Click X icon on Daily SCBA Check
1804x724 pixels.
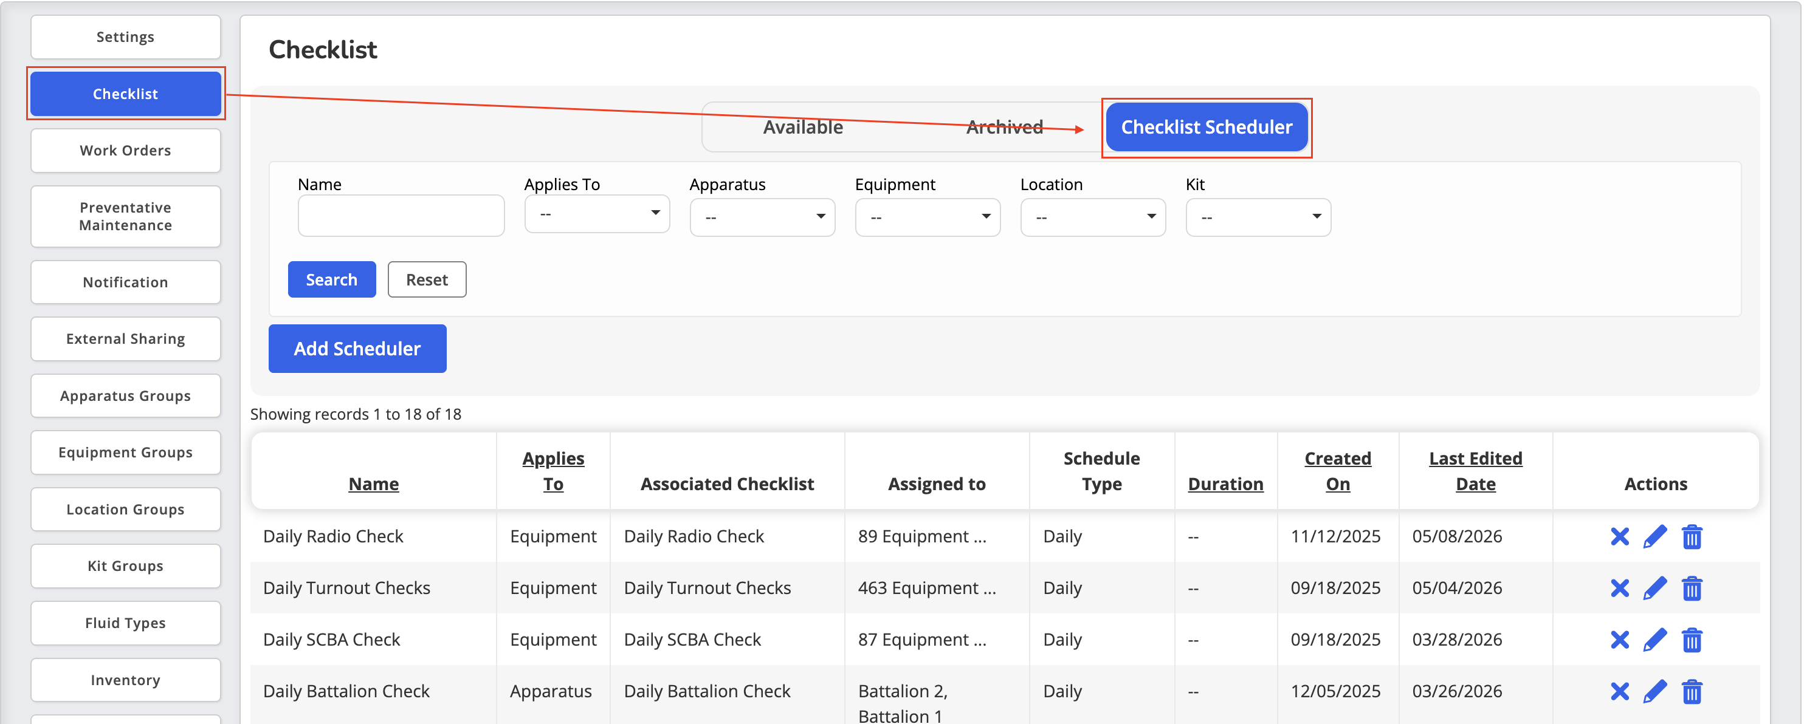point(1619,640)
